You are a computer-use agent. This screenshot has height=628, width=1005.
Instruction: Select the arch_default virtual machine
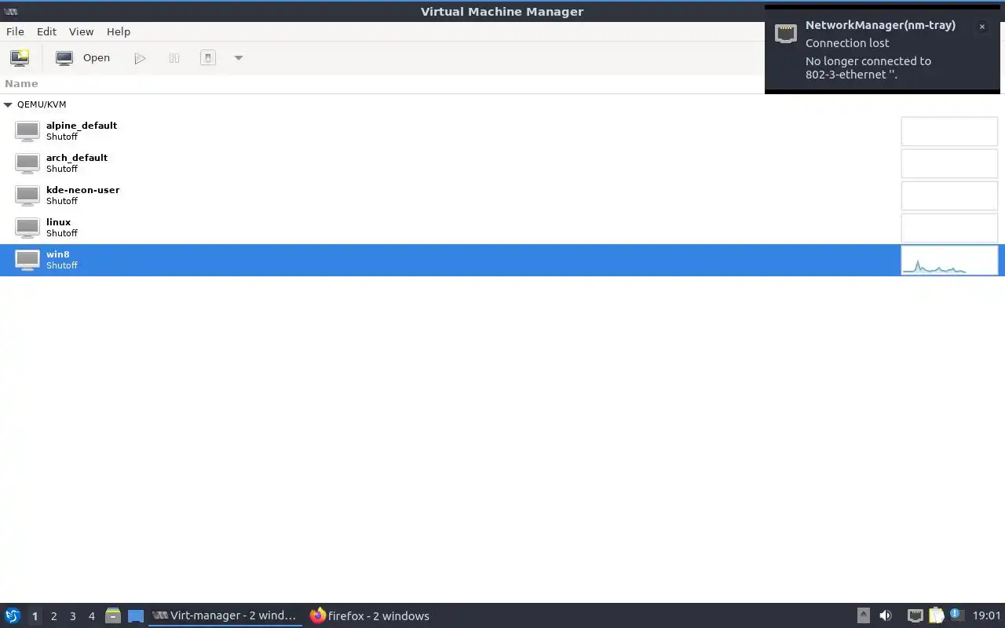point(502,163)
